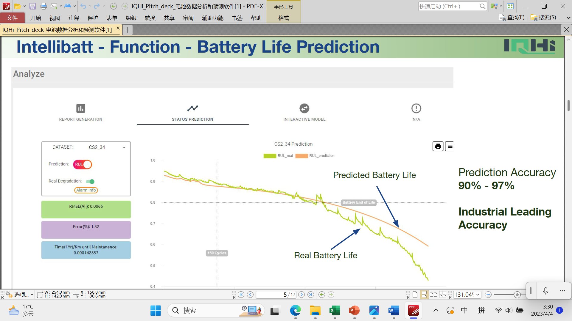Viewport: 572px width, 321px height.
Task: Click the Alarm Info button
Action: (86, 190)
